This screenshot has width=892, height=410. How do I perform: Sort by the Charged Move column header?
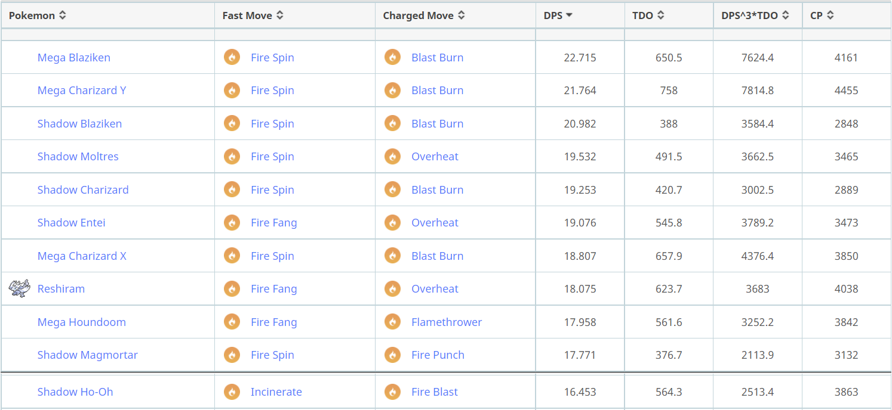coord(423,15)
